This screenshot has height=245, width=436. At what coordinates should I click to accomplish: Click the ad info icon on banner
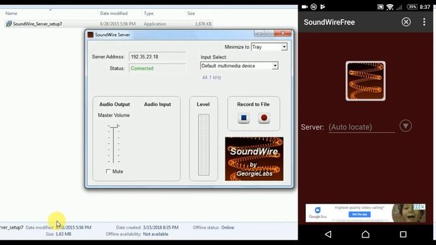[417, 207]
